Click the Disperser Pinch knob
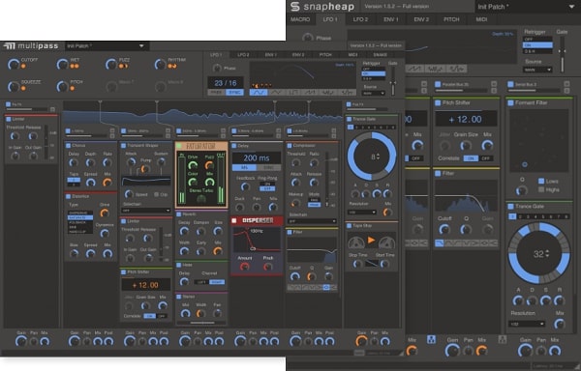This screenshot has height=371, width=581. click(x=268, y=267)
